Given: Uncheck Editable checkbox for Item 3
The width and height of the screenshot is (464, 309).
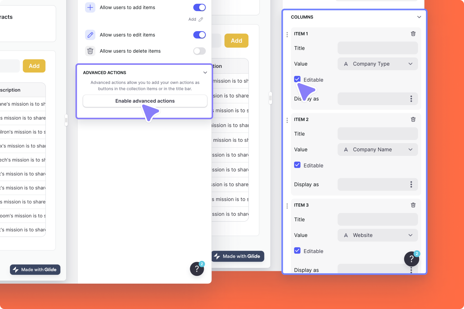Looking at the screenshot, I should pyautogui.click(x=297, y=251).
